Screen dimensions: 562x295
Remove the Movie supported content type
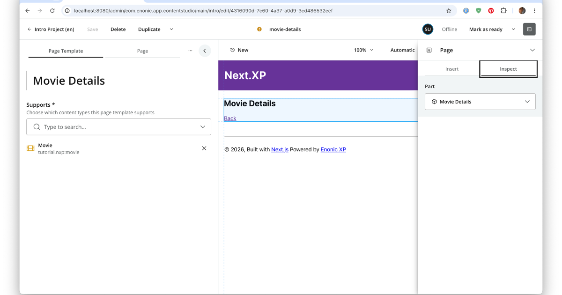[204, 148]
